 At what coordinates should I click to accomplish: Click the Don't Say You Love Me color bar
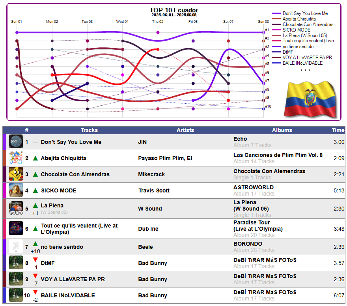tap(4, 142)
